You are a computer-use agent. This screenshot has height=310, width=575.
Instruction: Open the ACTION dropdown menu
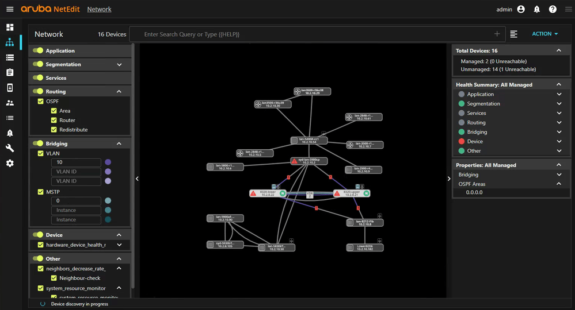click(x=544, y=34)
